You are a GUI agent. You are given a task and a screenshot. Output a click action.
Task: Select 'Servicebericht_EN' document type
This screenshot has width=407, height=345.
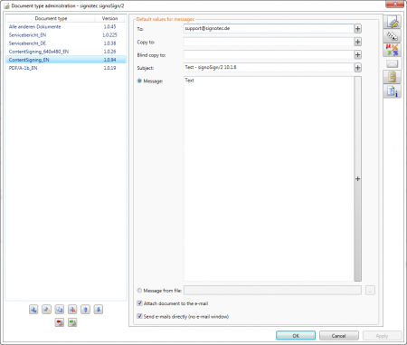[66, 35]
